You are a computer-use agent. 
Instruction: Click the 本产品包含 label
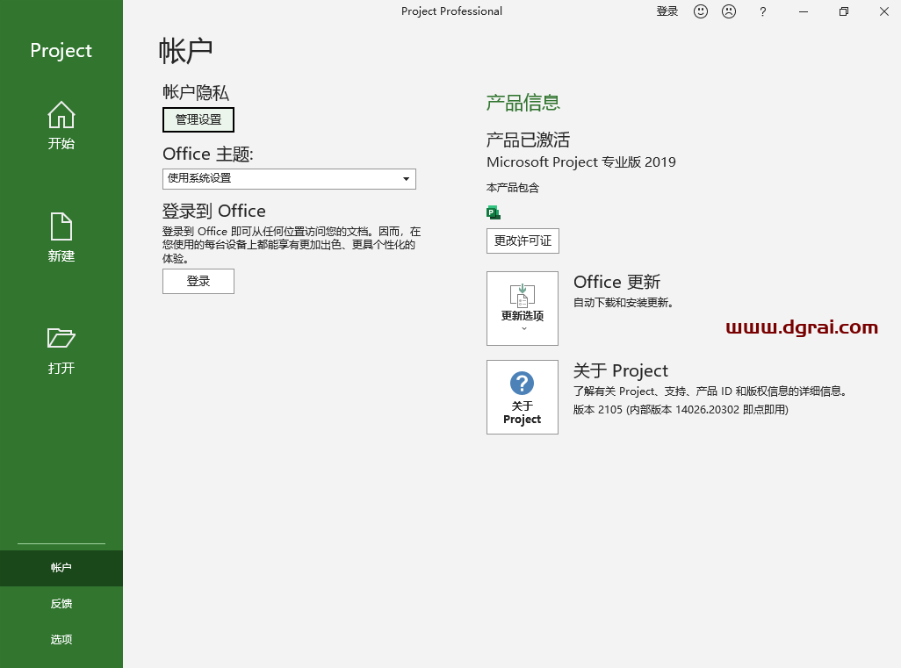(513, 188)
